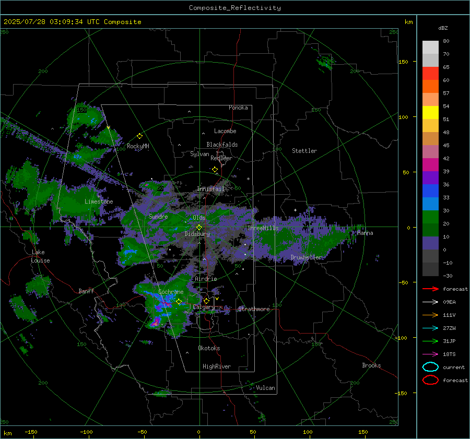Image resolution: width=470 pixels, height=439 pixels.
Task: Click the Airdrie city label
Action: (206, 279)
